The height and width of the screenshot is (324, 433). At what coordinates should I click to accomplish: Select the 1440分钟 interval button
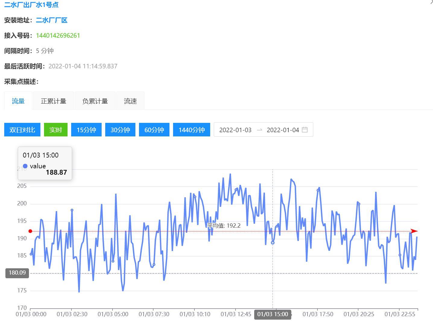coord(191,130)
